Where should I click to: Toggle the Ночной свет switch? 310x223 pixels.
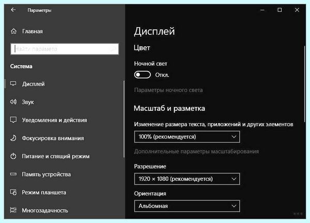[143, 75]
